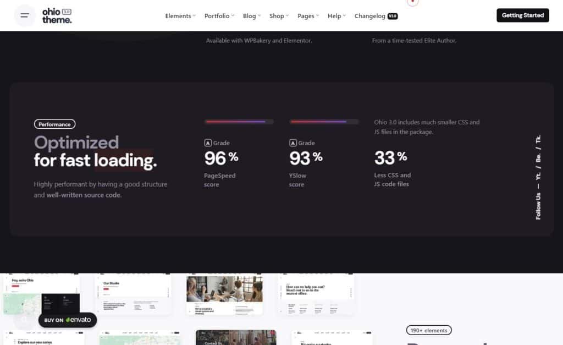Viewport: 563px width, 345px height.
Task: Click the "33 %" value
Action: [x=391, y=158]
